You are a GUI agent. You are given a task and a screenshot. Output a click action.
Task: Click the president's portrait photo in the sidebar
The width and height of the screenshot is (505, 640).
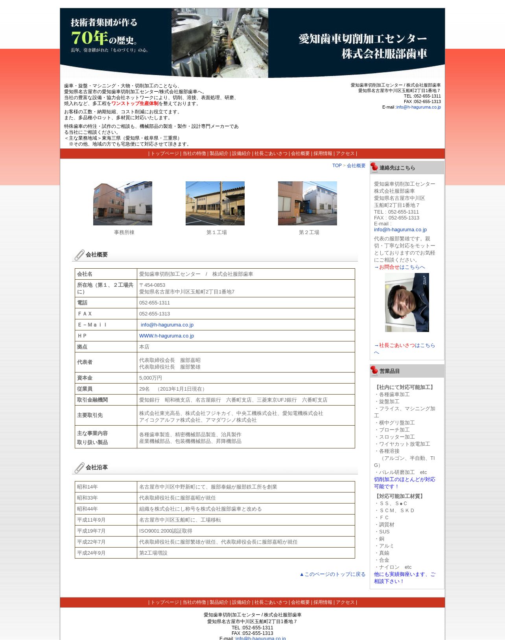click(x=407, y=302)
